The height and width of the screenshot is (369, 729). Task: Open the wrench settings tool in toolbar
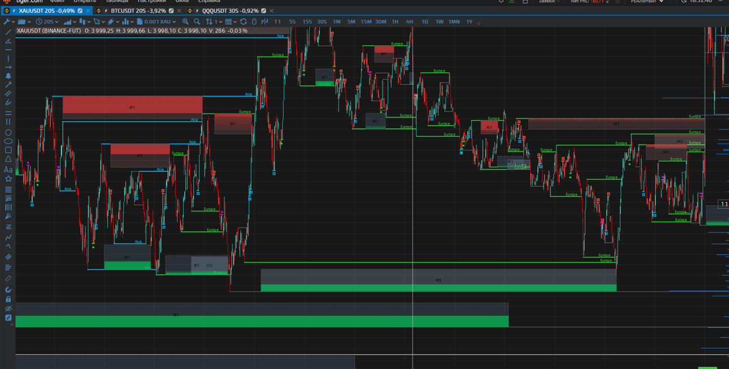click(x=6, y=21)
